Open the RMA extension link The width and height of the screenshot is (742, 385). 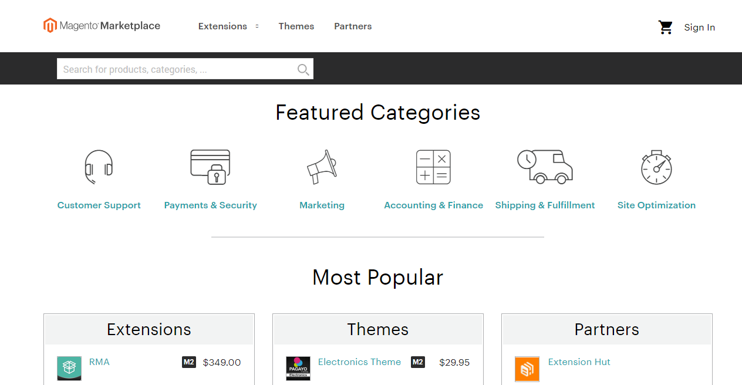(99, 362)
